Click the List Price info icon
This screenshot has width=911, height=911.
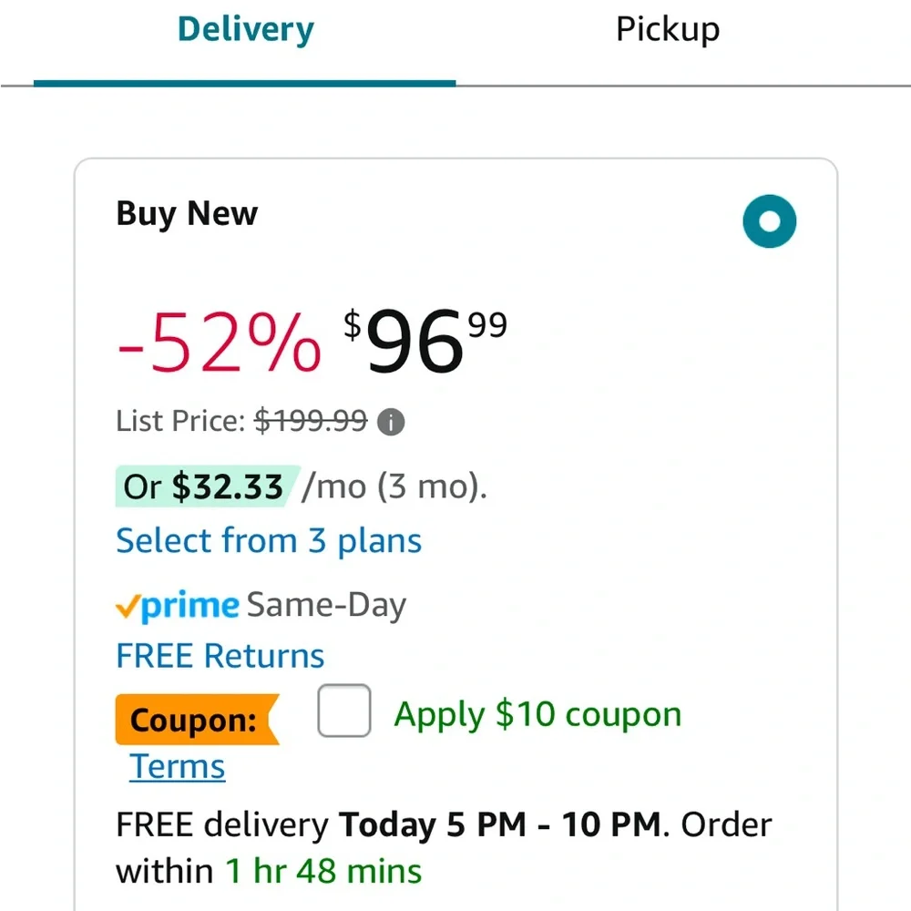tap(391, 422)
